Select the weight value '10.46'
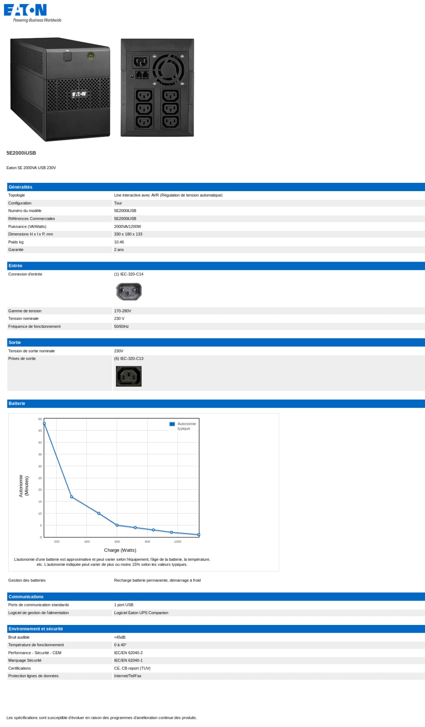Image resolution: width=425 pixels, height=727 pixels. point(119,242)
